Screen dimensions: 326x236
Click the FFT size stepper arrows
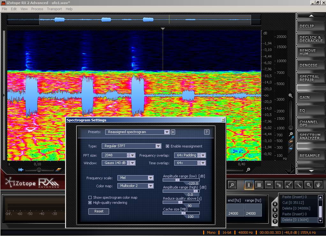(128, 155)
